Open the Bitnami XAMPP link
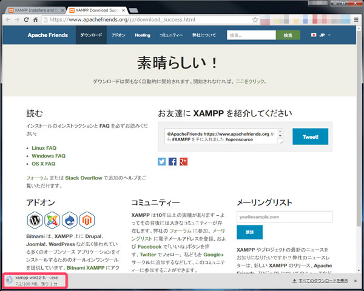The width and height of the screenshot is (364, 291). [x=86, y=268]
